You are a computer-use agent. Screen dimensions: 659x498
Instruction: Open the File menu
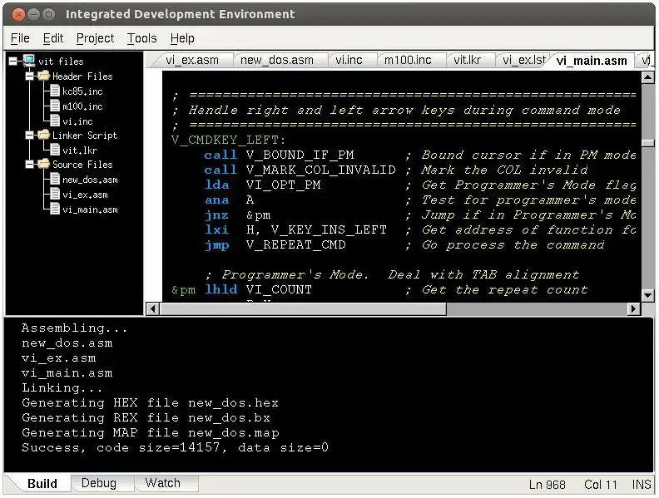point(20,38)
